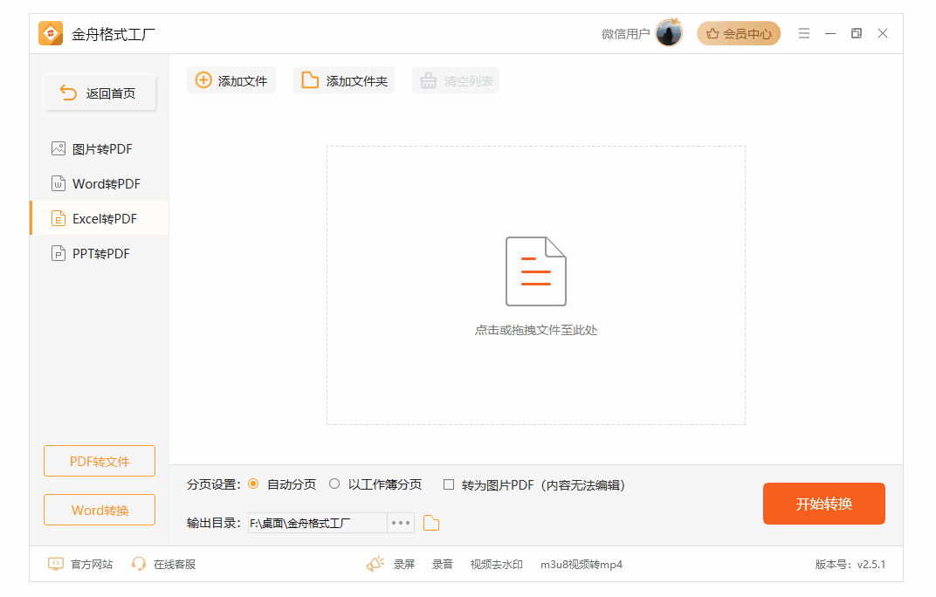This screenshot has width=936, height=597.
Task: Click the 返回首页 button
Action: coord(100,93)
